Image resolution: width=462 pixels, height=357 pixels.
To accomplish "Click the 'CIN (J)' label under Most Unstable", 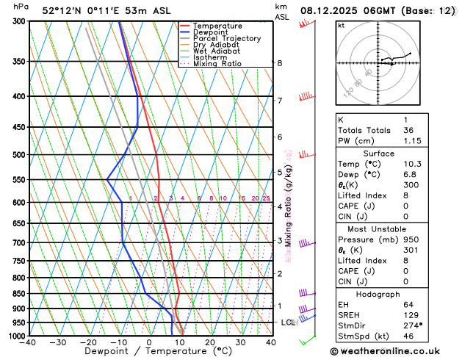I will [353, 281].
